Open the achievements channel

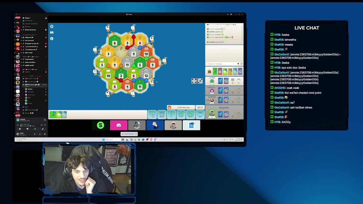pyautogui.click(x=31, y=50)
